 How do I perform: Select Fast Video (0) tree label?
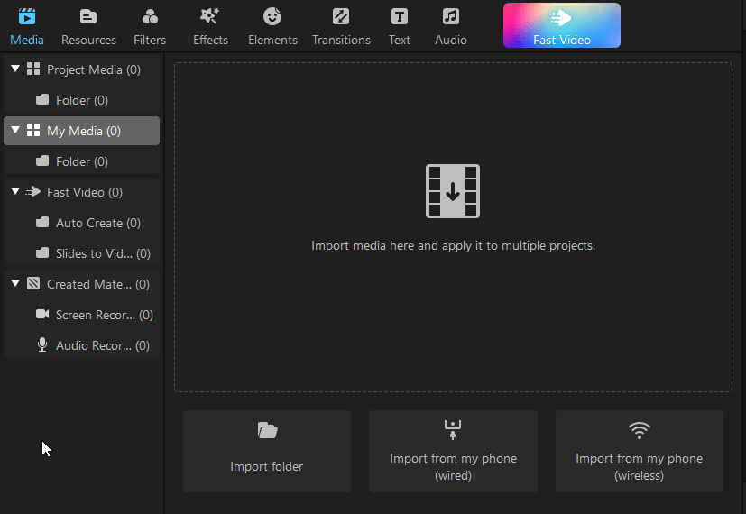(x=85, y=193)
